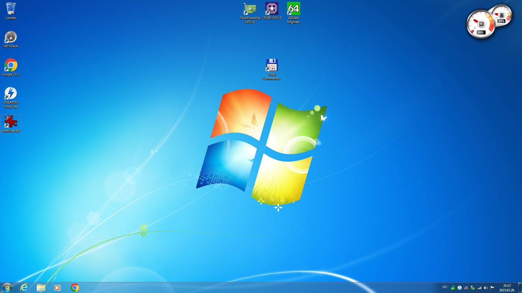Select the Google Chrome desktop shortcut
The image size is (522, 293).
click(11, 68)
